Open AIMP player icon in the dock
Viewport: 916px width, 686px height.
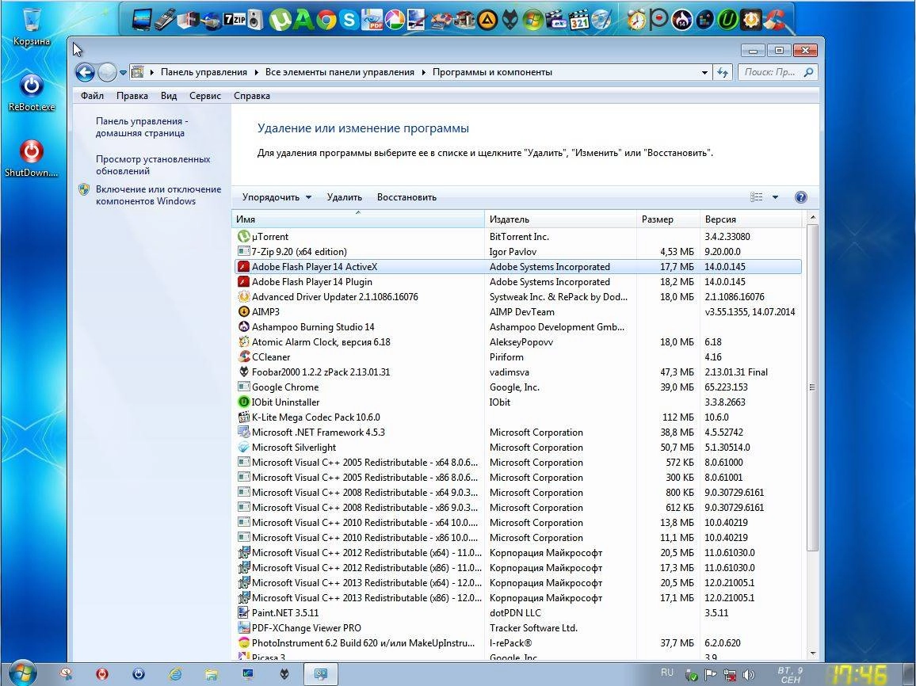[x=487, y=20]
